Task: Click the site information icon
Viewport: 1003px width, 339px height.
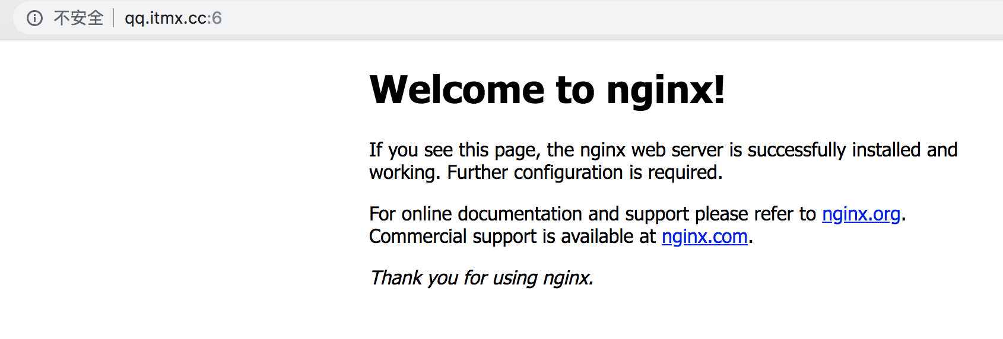Action: click(34, 18)
